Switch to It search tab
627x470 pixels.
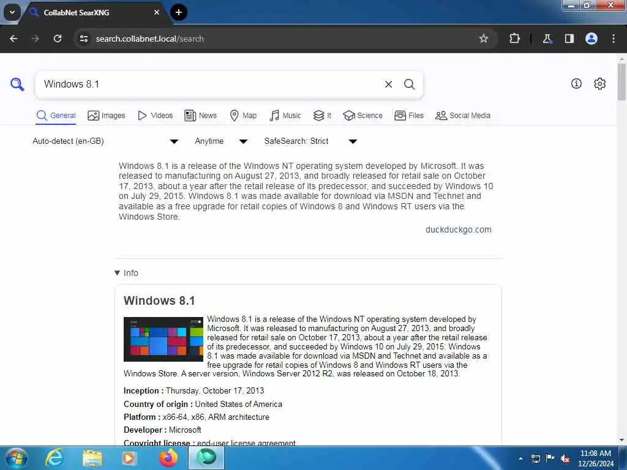[x=322, y=116]
